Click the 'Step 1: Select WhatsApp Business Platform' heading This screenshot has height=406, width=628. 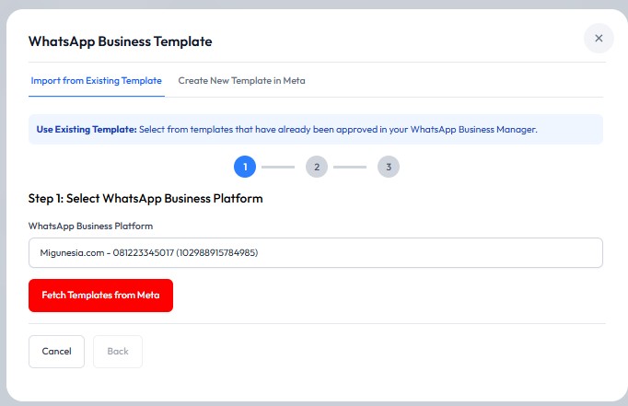coord(145,199)
